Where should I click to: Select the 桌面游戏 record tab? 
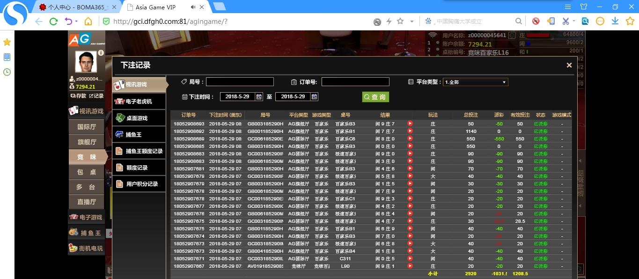(139, 118)
